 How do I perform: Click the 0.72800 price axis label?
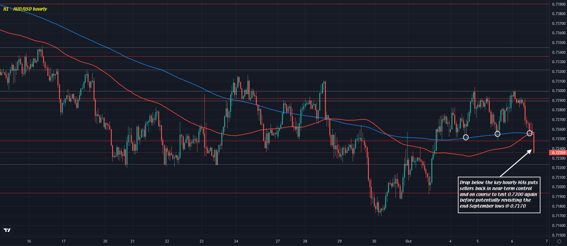point(559,110)
